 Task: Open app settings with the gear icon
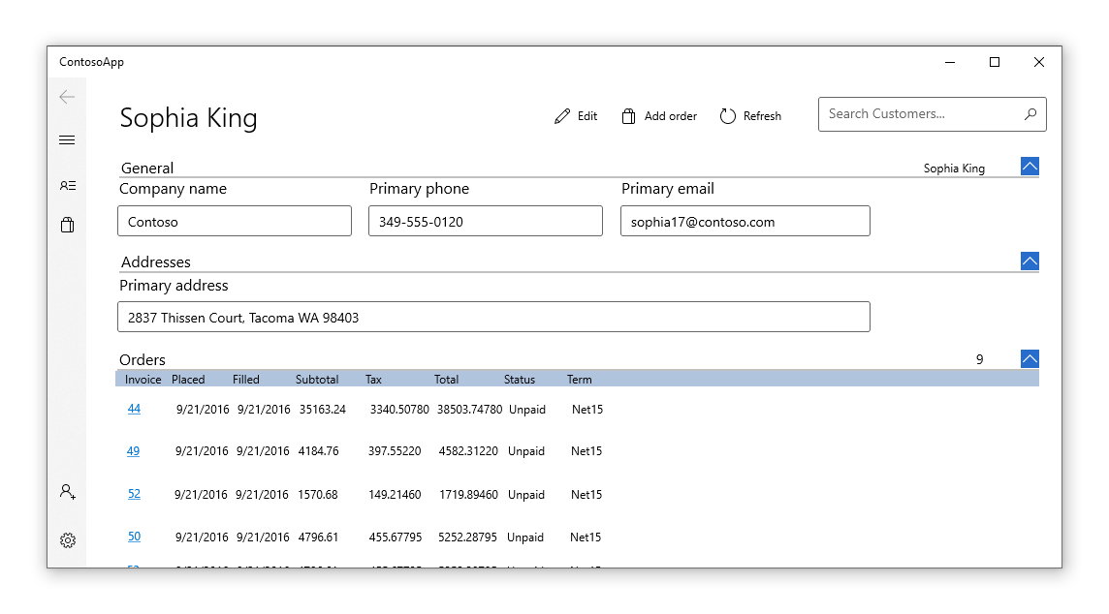coord(68,539)
